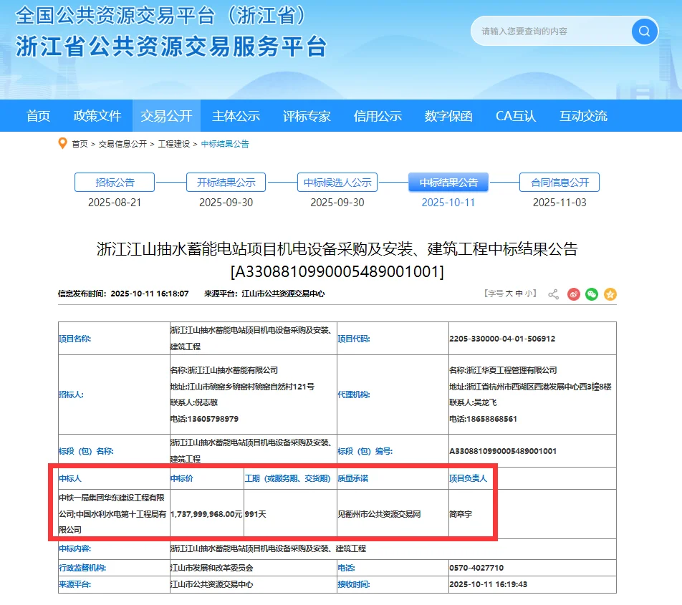This screenshot has width=682, height=605.
Task: Select the 招标公告 stage tab
Action: point(115,182)
